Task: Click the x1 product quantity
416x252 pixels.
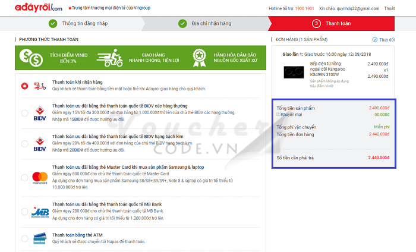Action: point(386,70)
